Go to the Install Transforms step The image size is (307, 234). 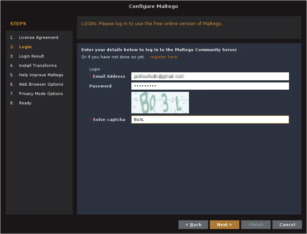click(x=38, y=66)
